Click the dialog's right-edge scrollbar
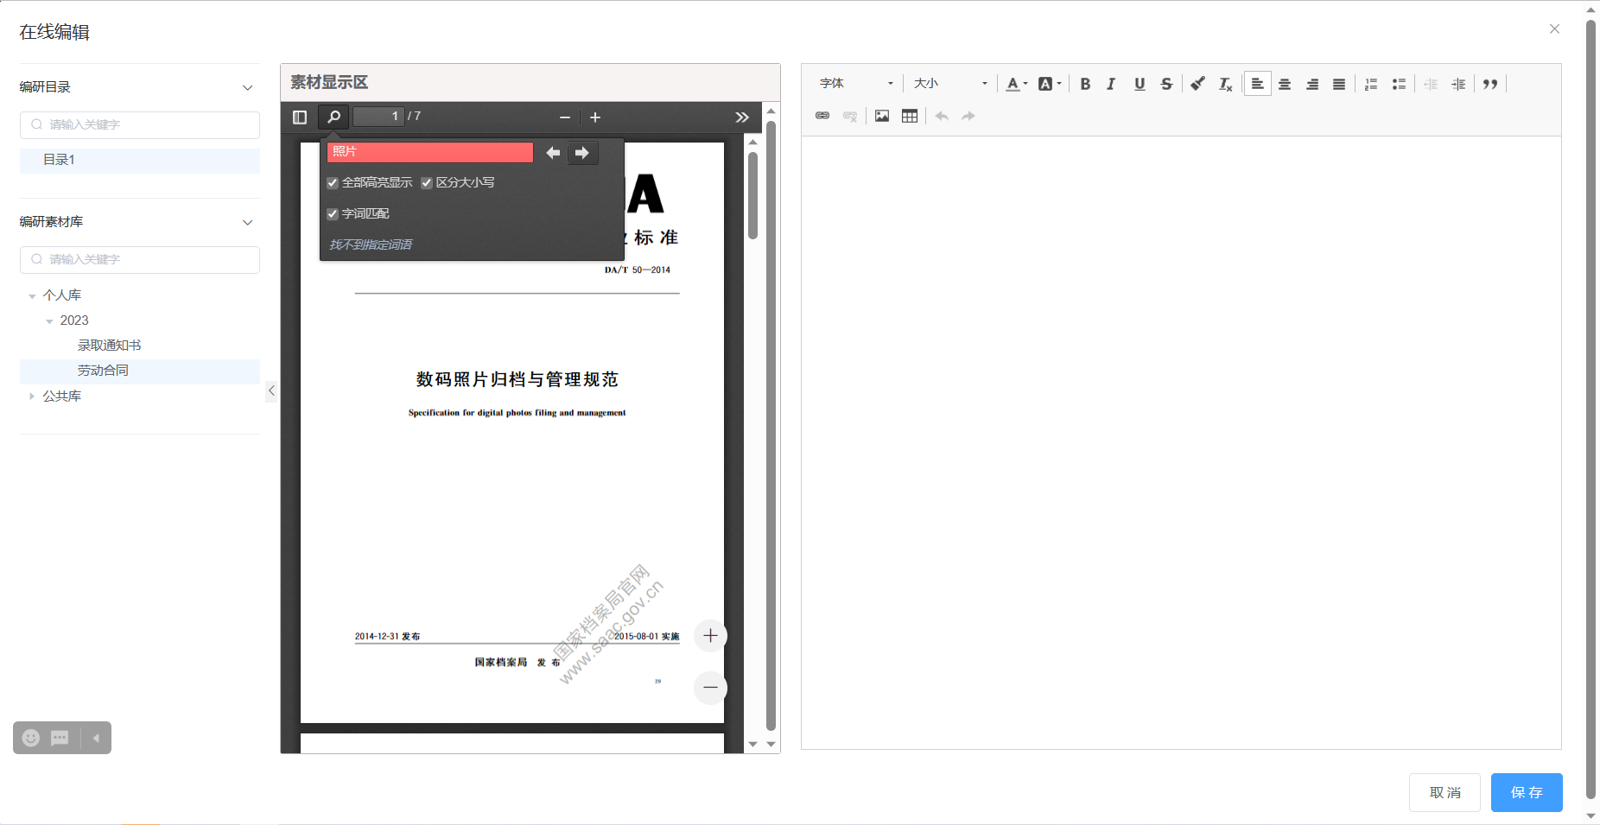The height and width of the screenshot is (825, 1600). pos(1590,410)
